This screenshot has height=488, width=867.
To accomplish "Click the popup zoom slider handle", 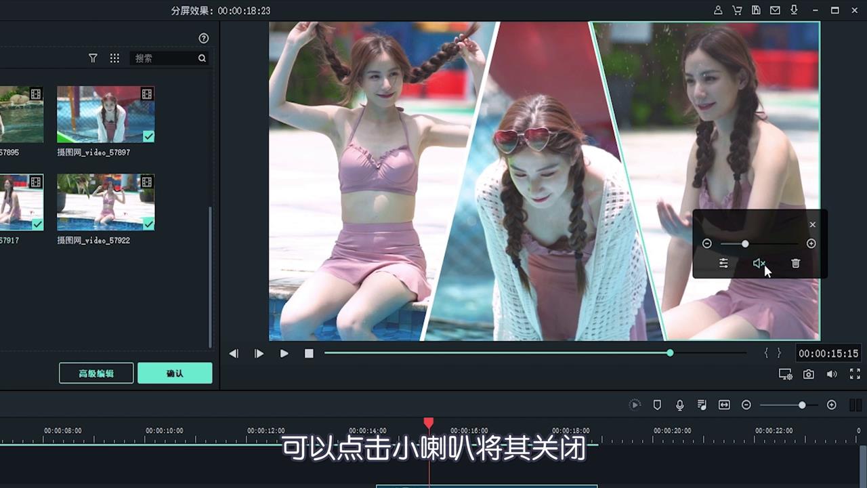I will (745, 243).
